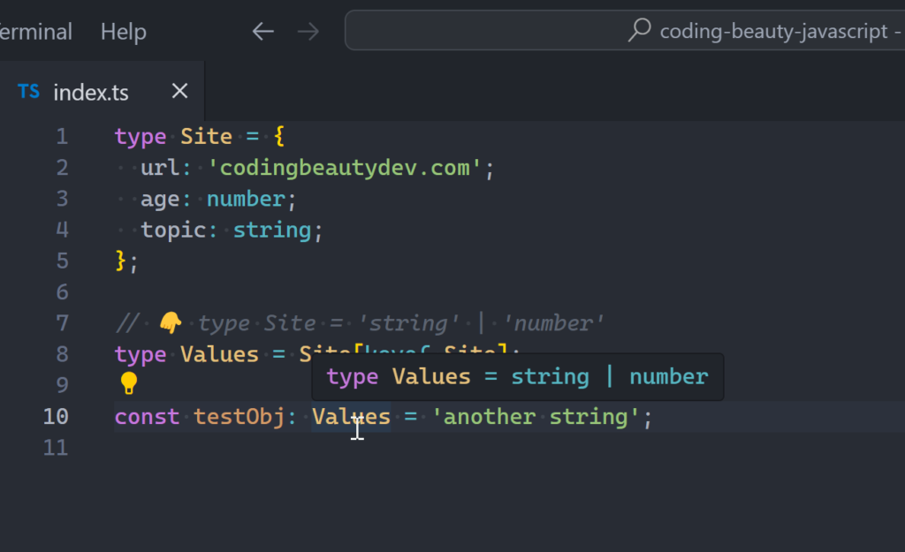Screen dimensions: 905x552
Task: Click 'Values' annotation on line 10
Action: 351,417
